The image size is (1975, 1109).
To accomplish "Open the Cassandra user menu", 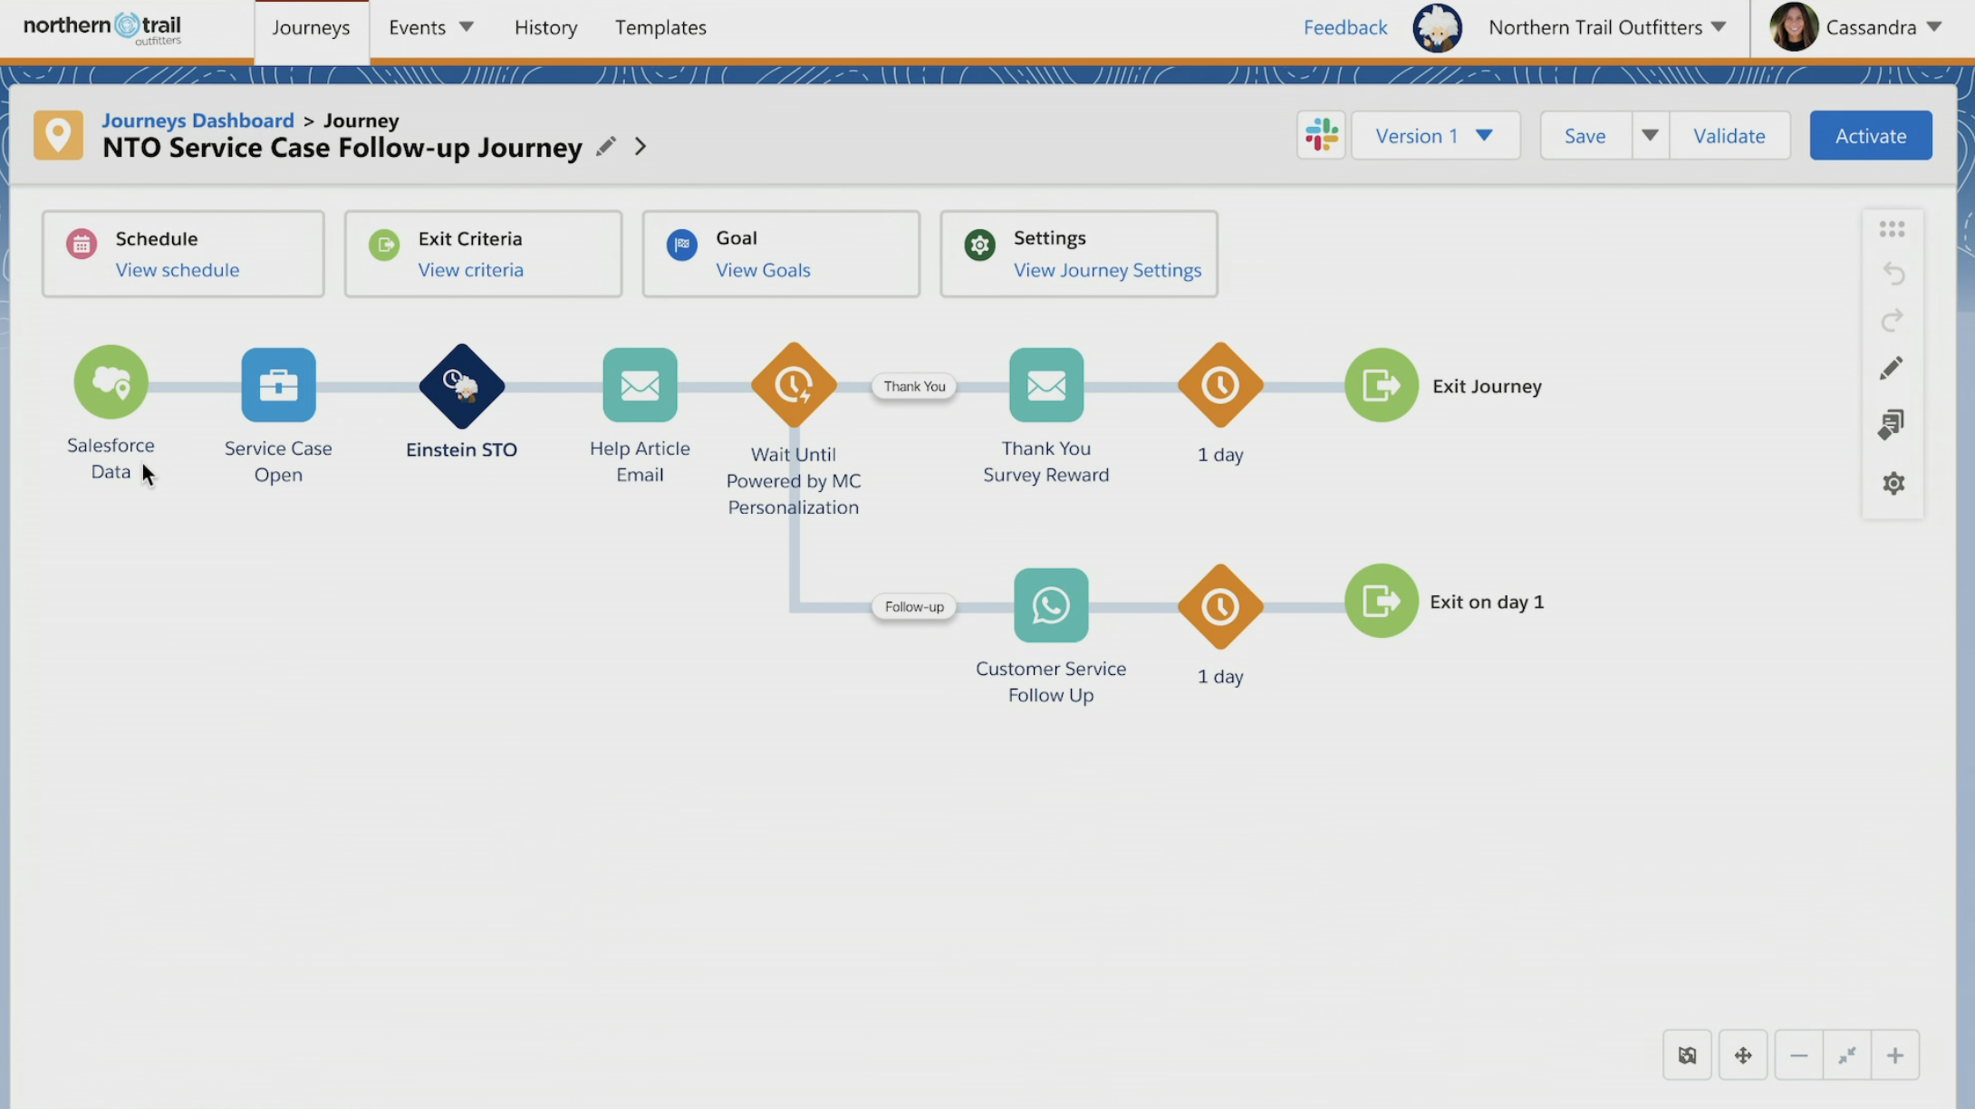I will point(1883,27).
